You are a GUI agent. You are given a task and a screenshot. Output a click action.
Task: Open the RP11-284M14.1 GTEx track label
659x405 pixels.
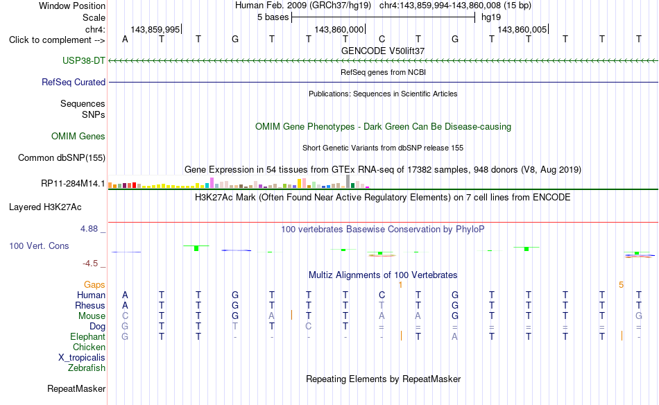pyautogui.click(x=73, y=183)
